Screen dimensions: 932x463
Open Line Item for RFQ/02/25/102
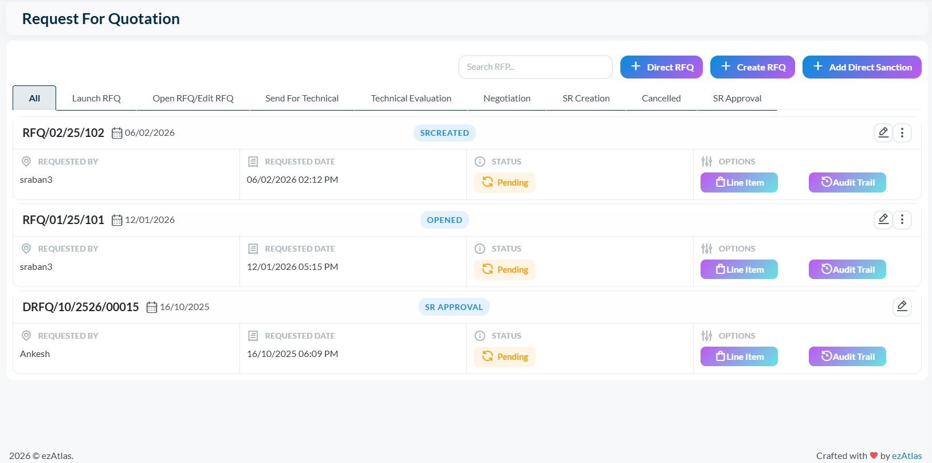739,183
